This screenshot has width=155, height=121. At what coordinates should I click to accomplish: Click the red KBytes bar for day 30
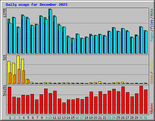tap(141, 100)
